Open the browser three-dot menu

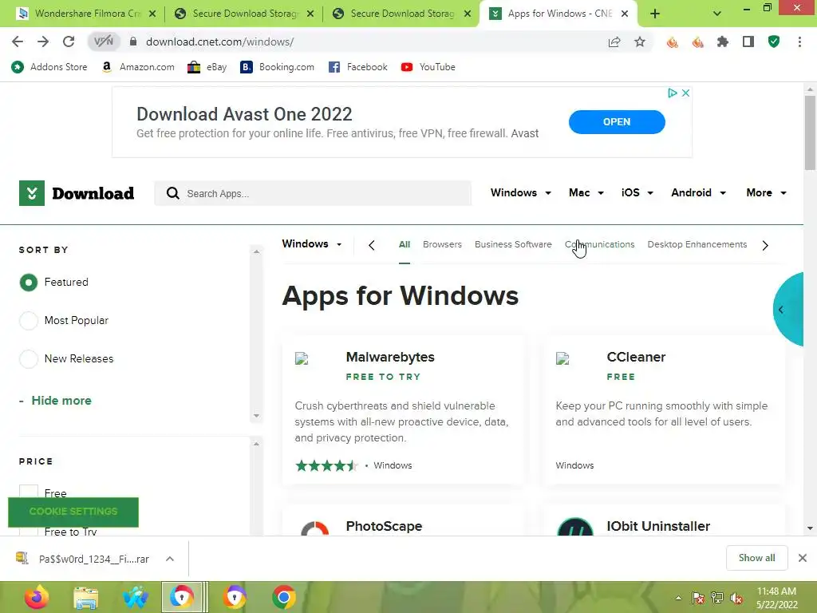799,42
